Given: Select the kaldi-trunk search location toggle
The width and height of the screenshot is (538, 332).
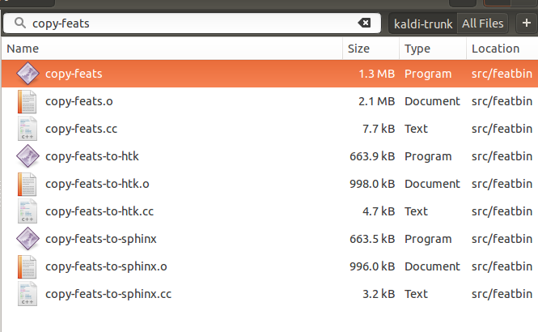Looking at the screenshot, I should (422, 23).
